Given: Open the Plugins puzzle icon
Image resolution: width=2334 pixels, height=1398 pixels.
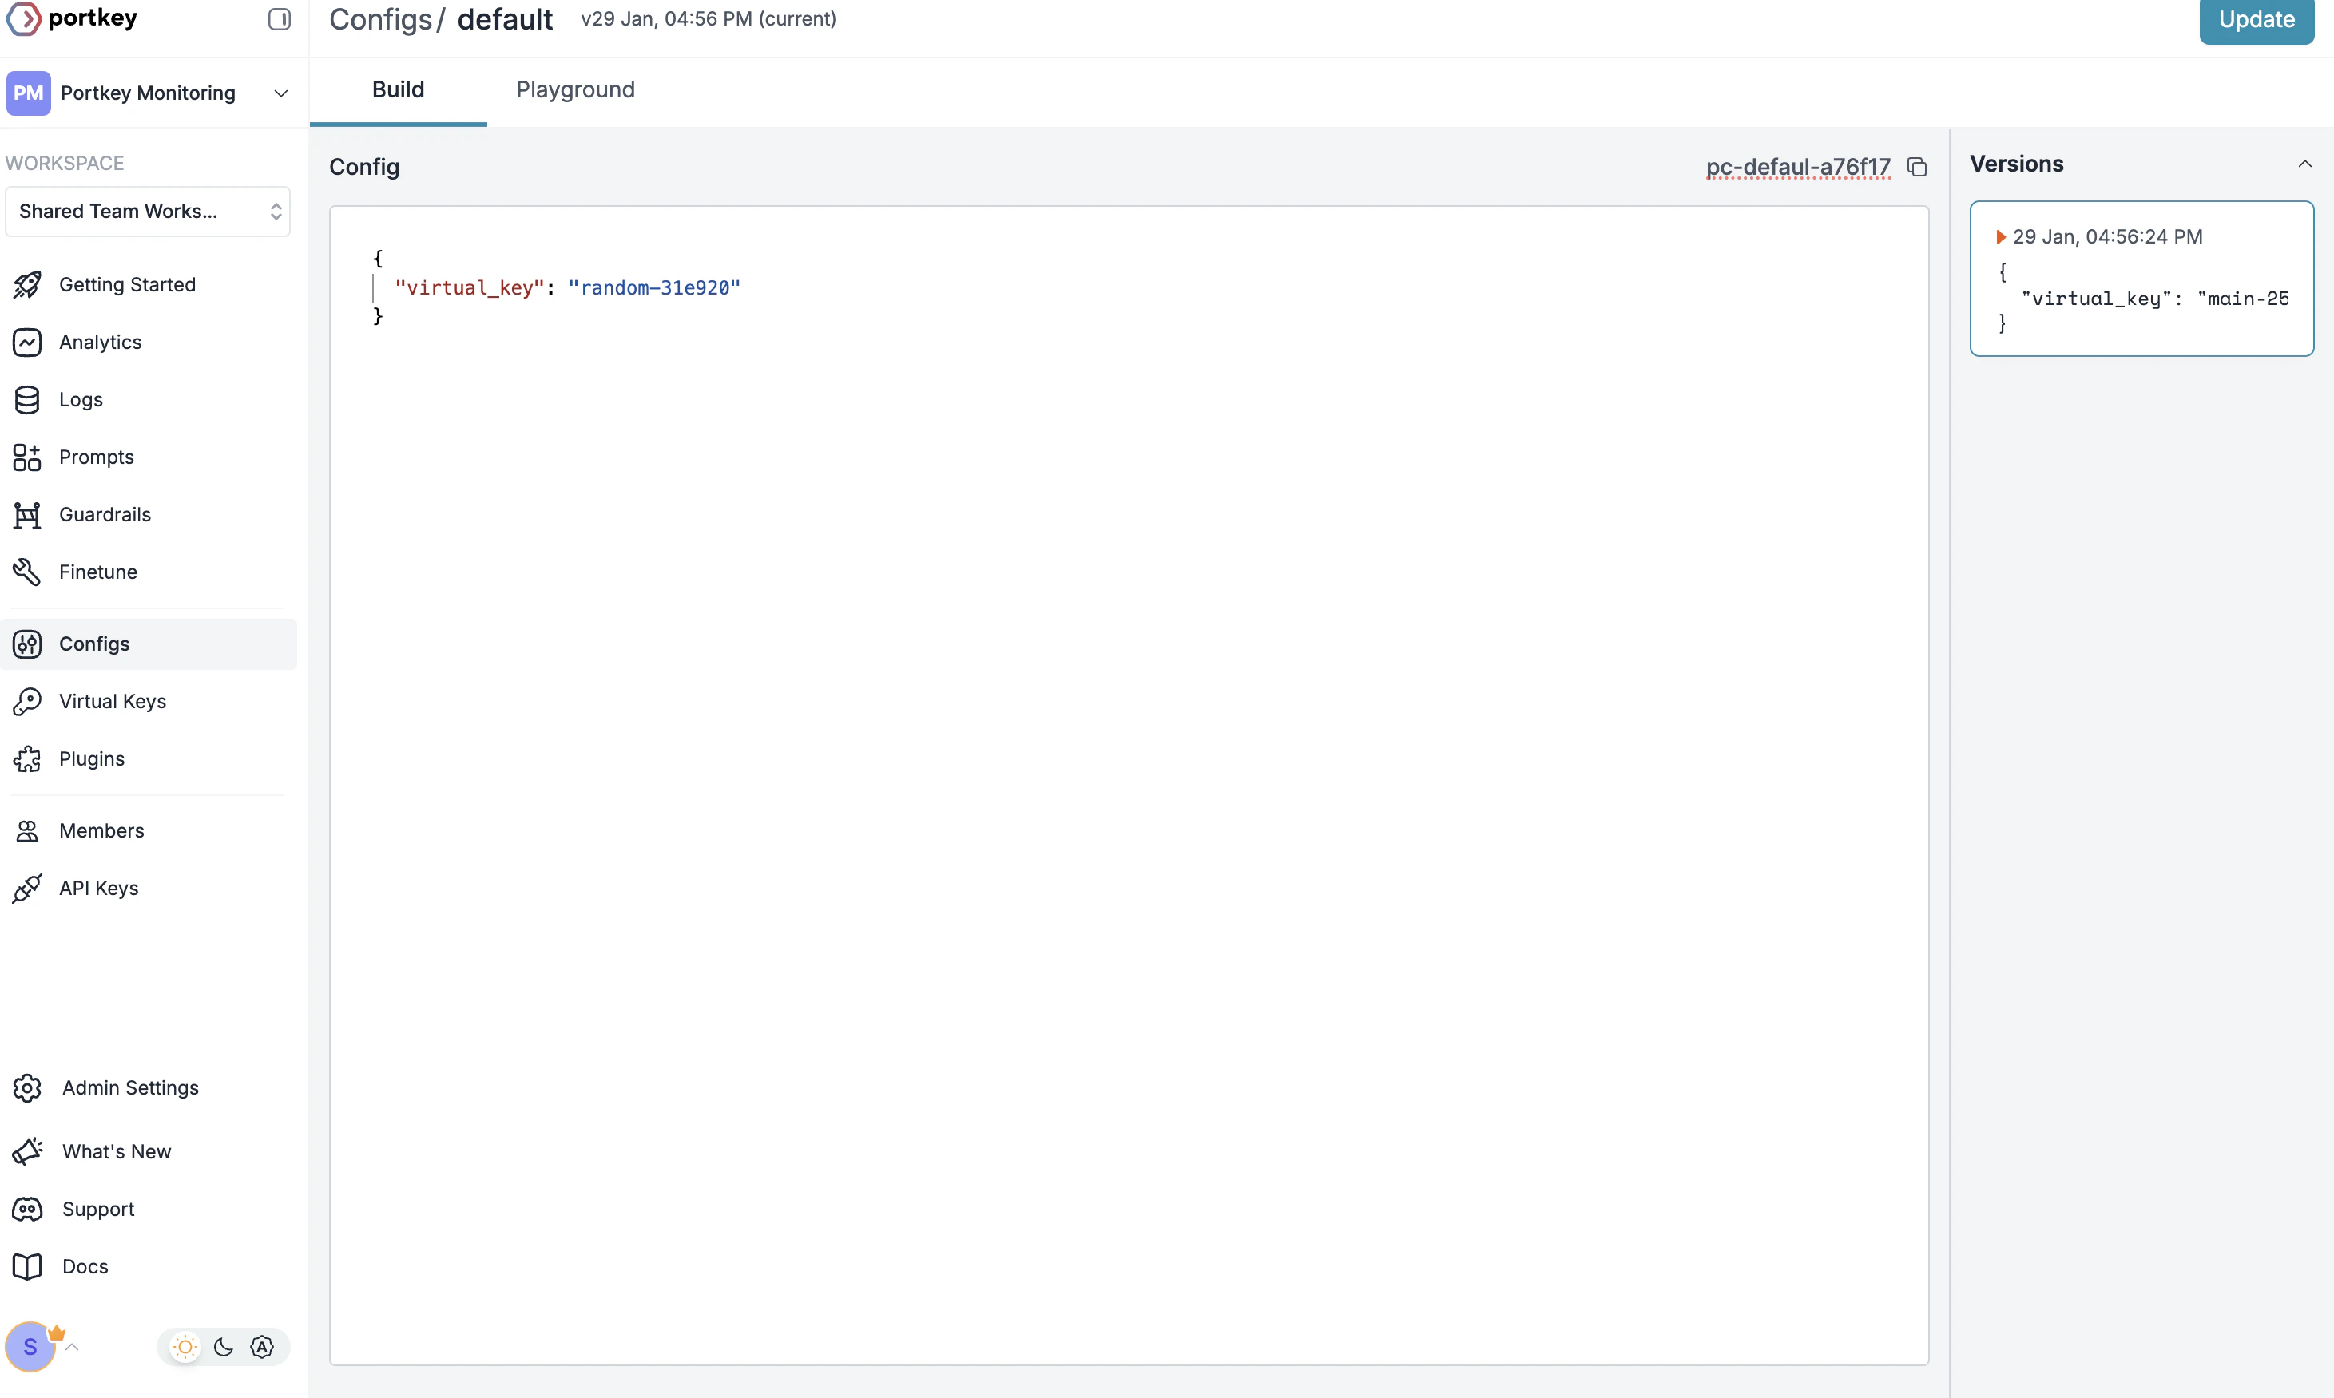Looking at the screenshot, I should coord(27,758).
